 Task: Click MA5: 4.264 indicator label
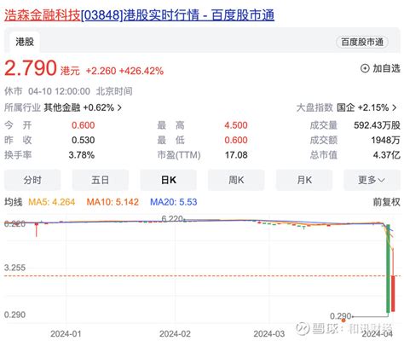(52, 202)
